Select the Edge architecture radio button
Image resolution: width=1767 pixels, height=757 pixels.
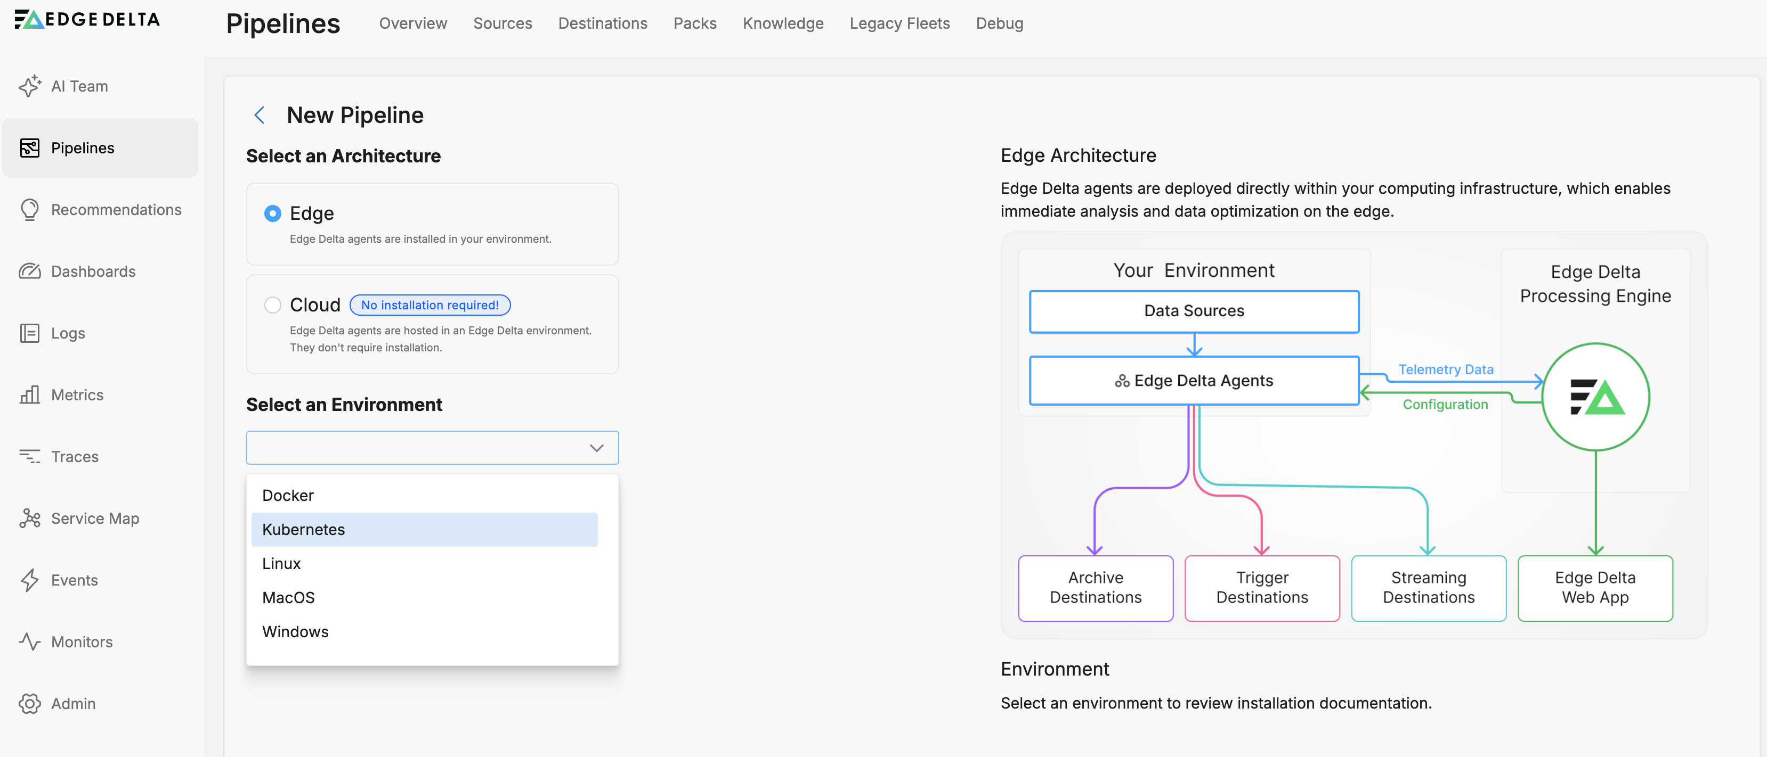[272, 214]
